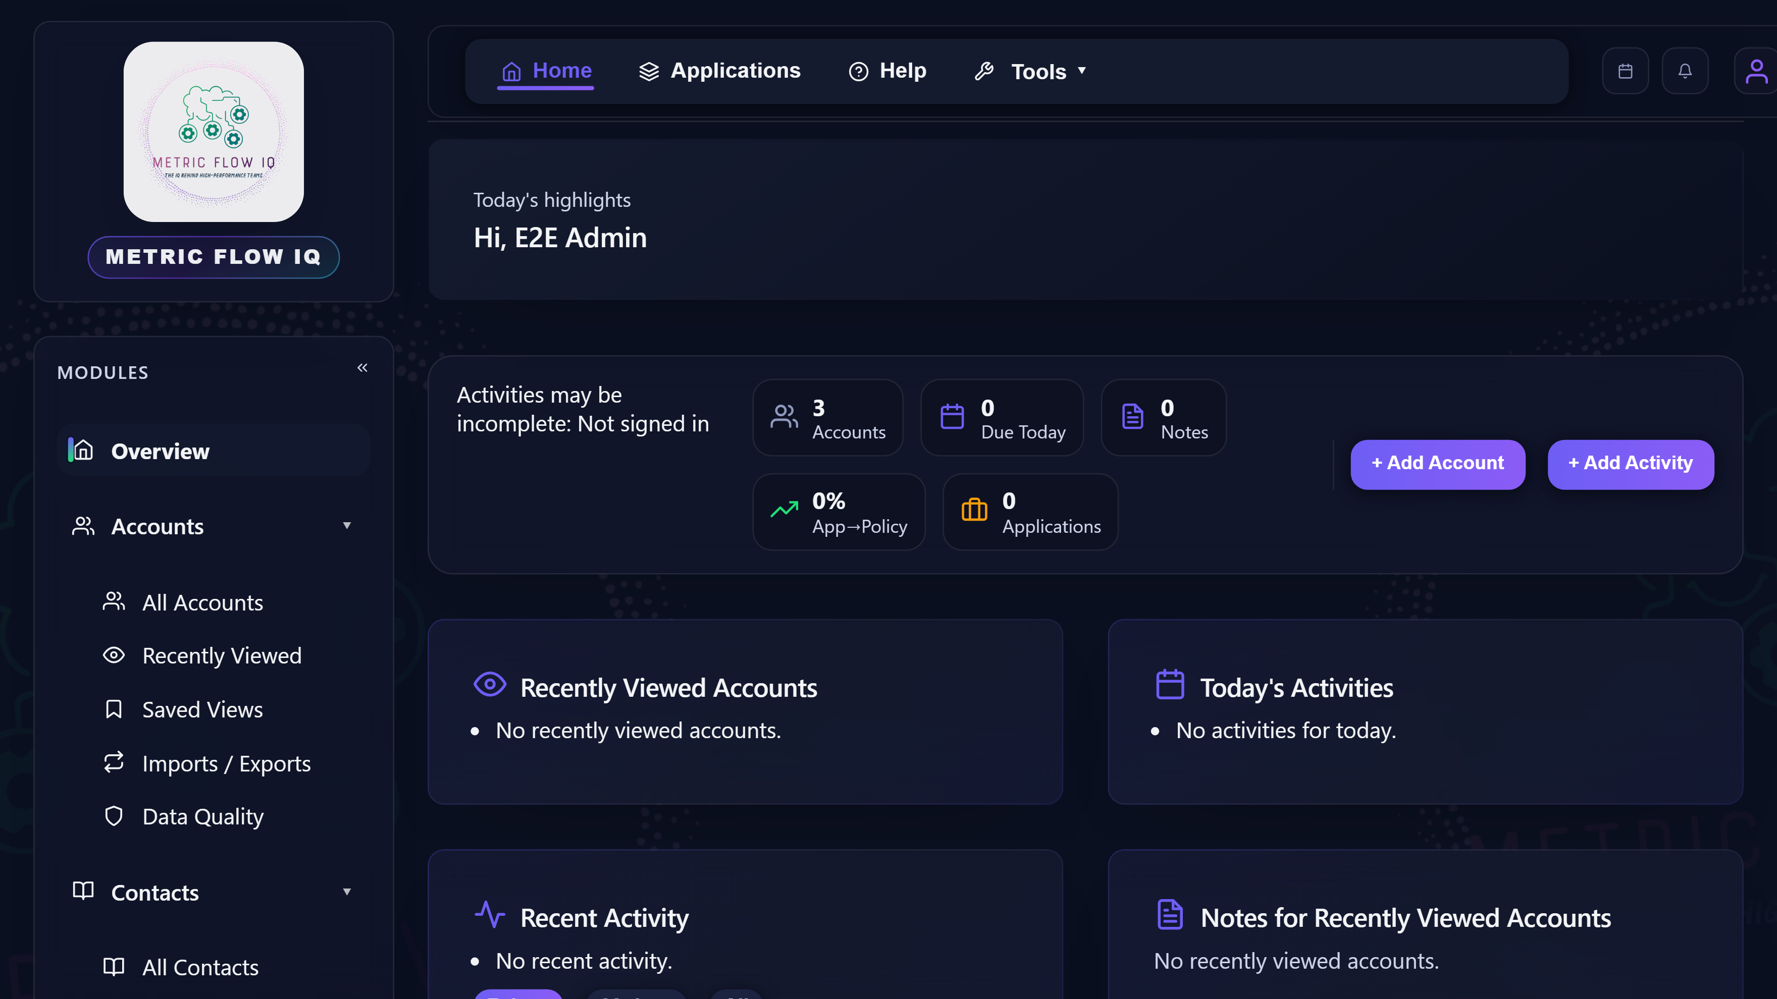Collapse the Modules sidebar with double chevron
The image size is (1777, 999).
pos(362,367)
